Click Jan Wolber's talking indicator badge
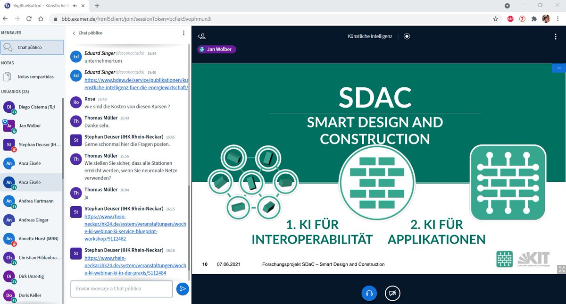 216,49
